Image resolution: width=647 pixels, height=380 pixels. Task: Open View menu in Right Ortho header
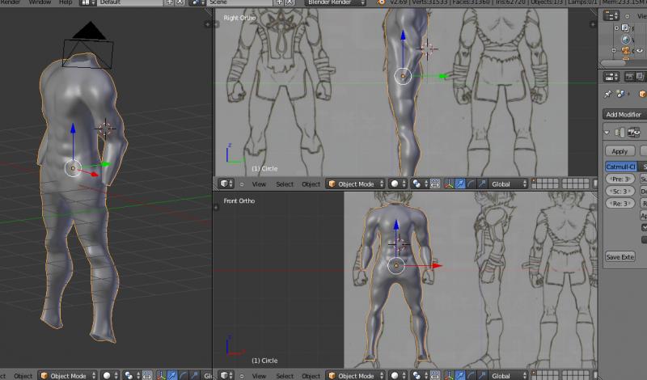[x=259, y=184]
